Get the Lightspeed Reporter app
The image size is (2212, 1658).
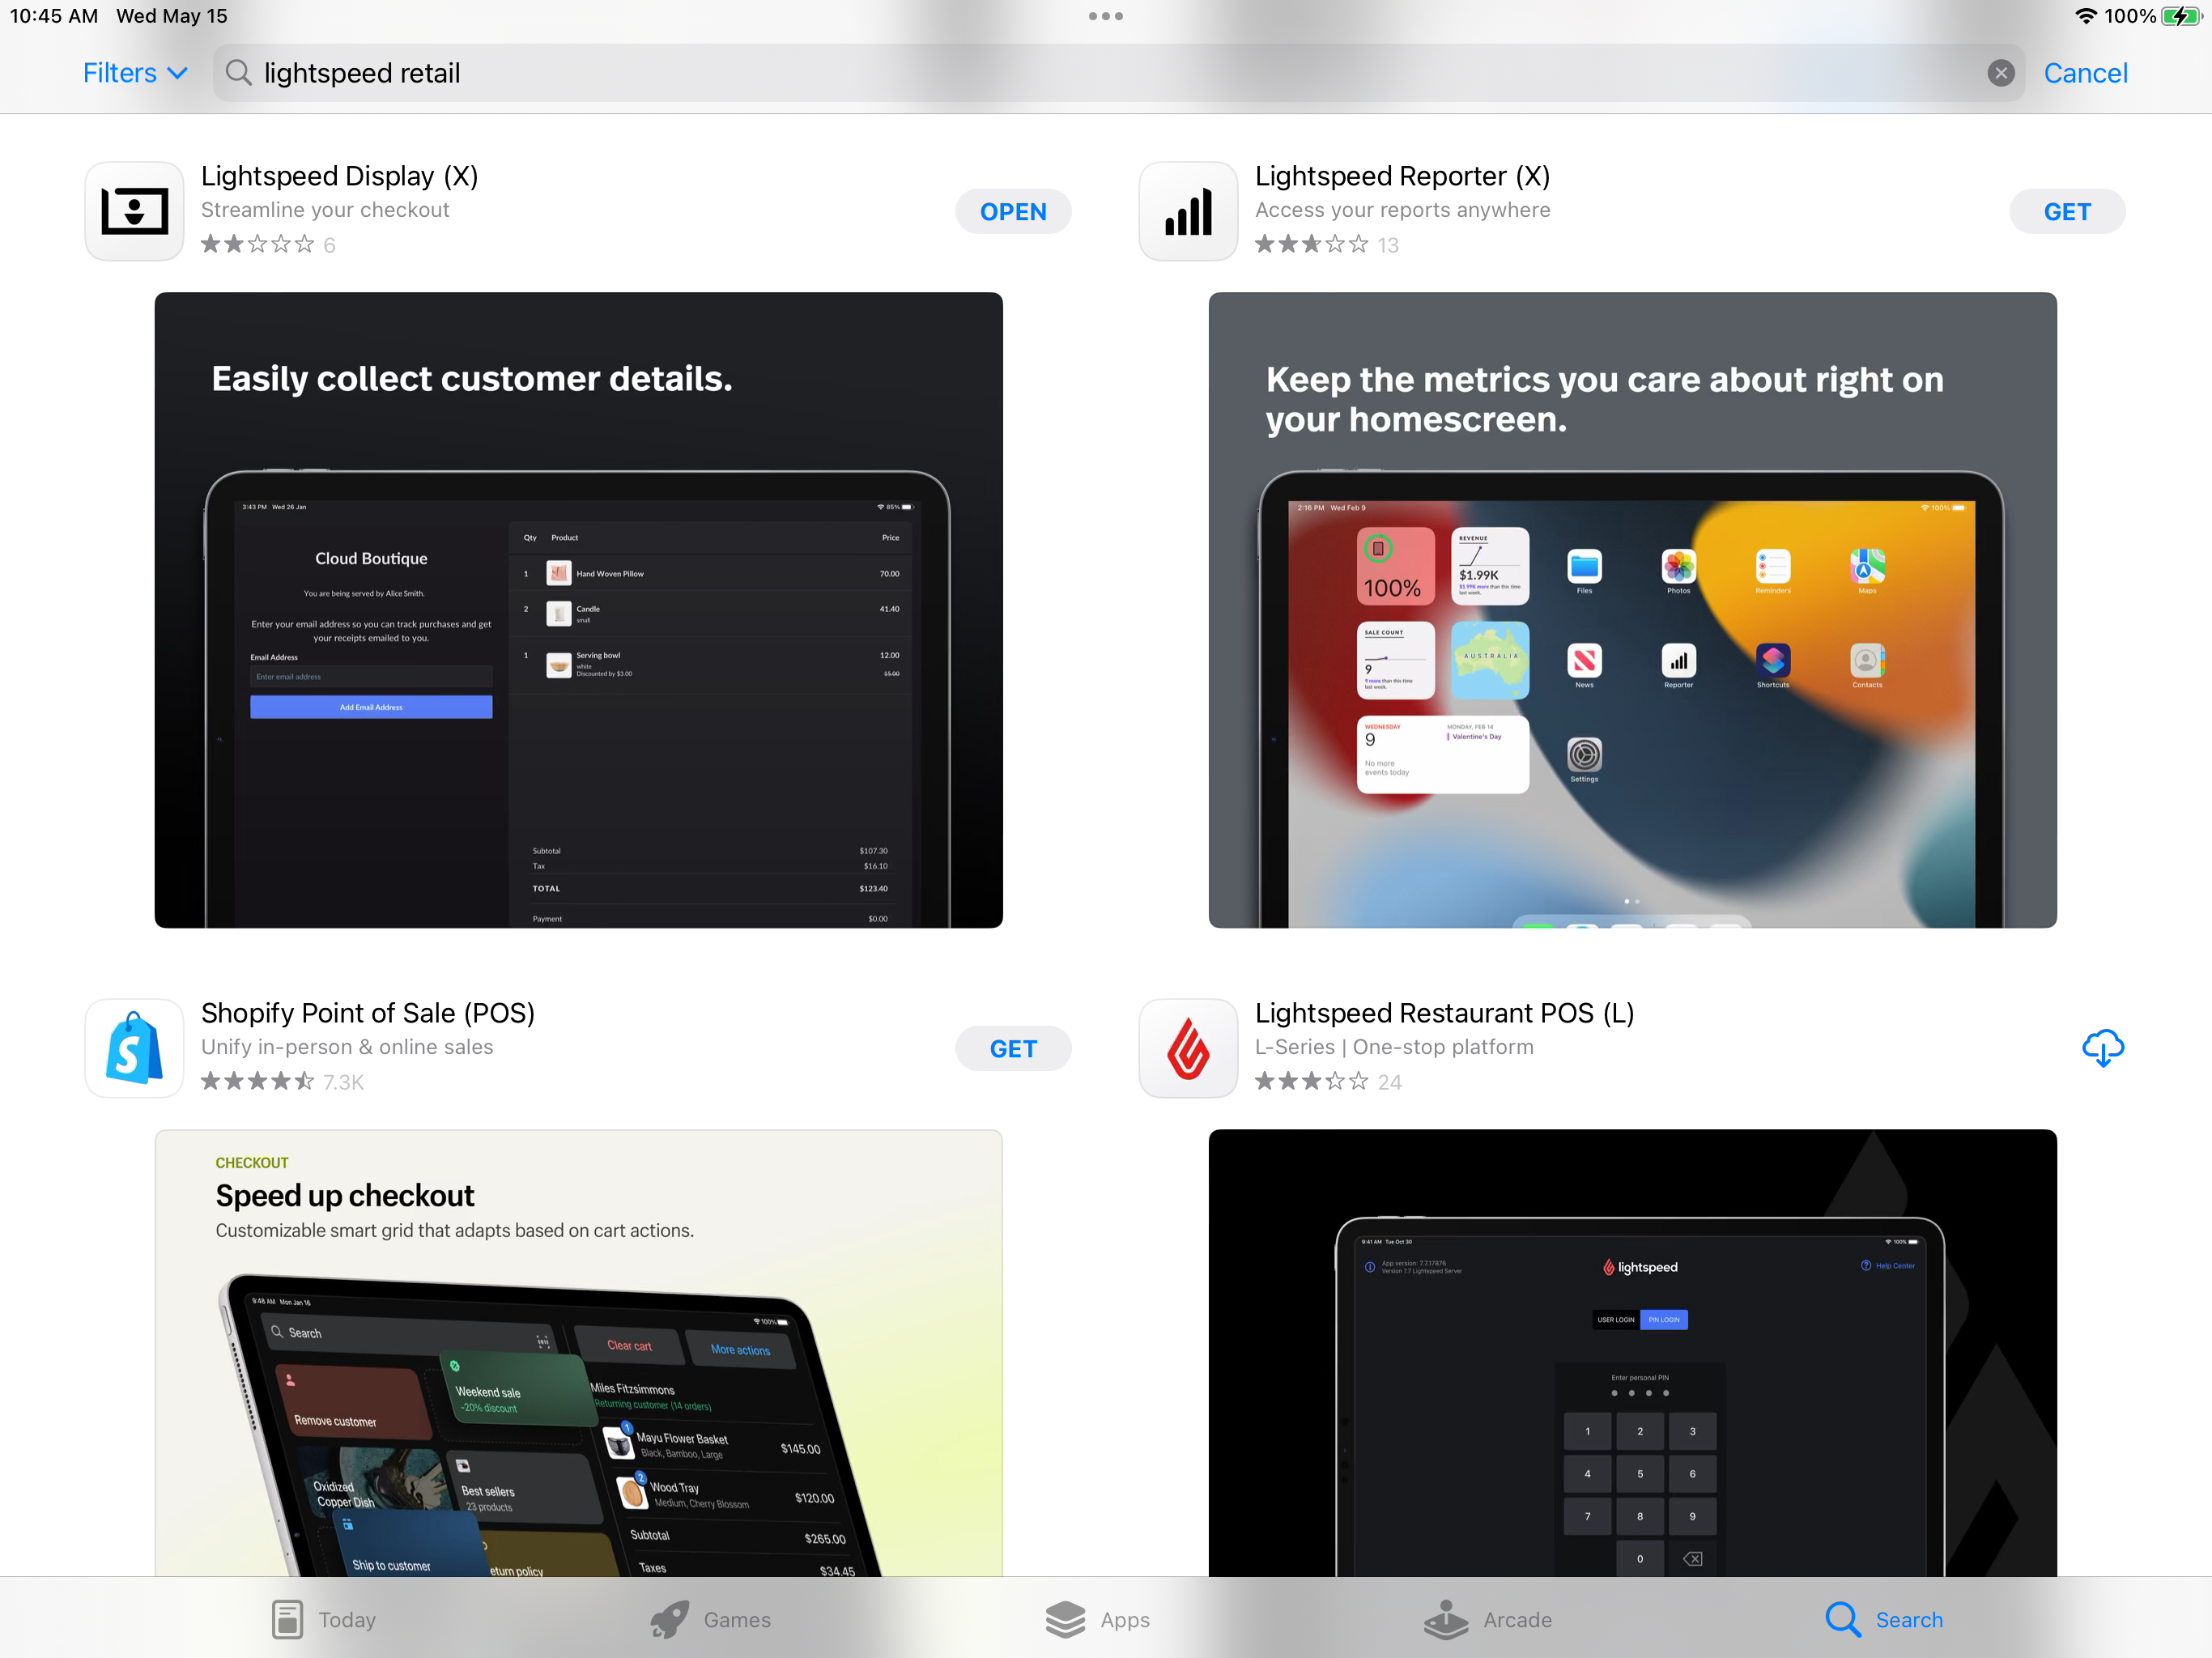pos(2067,211)
